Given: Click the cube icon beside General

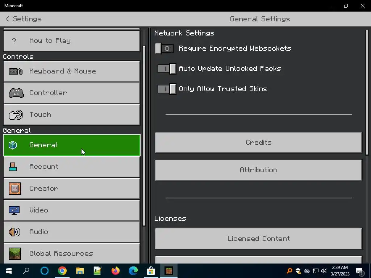Looking at the screenshot, I should click(13, 145).
